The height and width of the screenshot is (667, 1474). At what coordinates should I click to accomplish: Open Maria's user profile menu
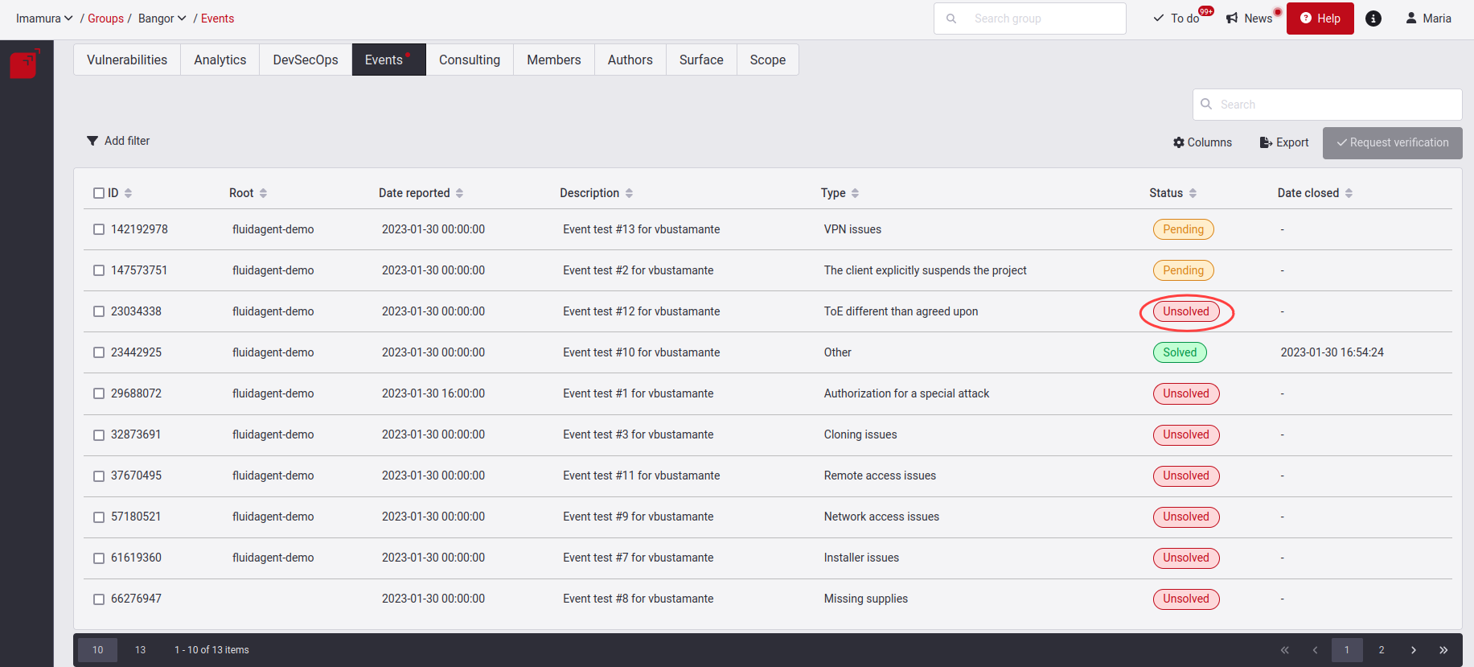point(1428,19)
